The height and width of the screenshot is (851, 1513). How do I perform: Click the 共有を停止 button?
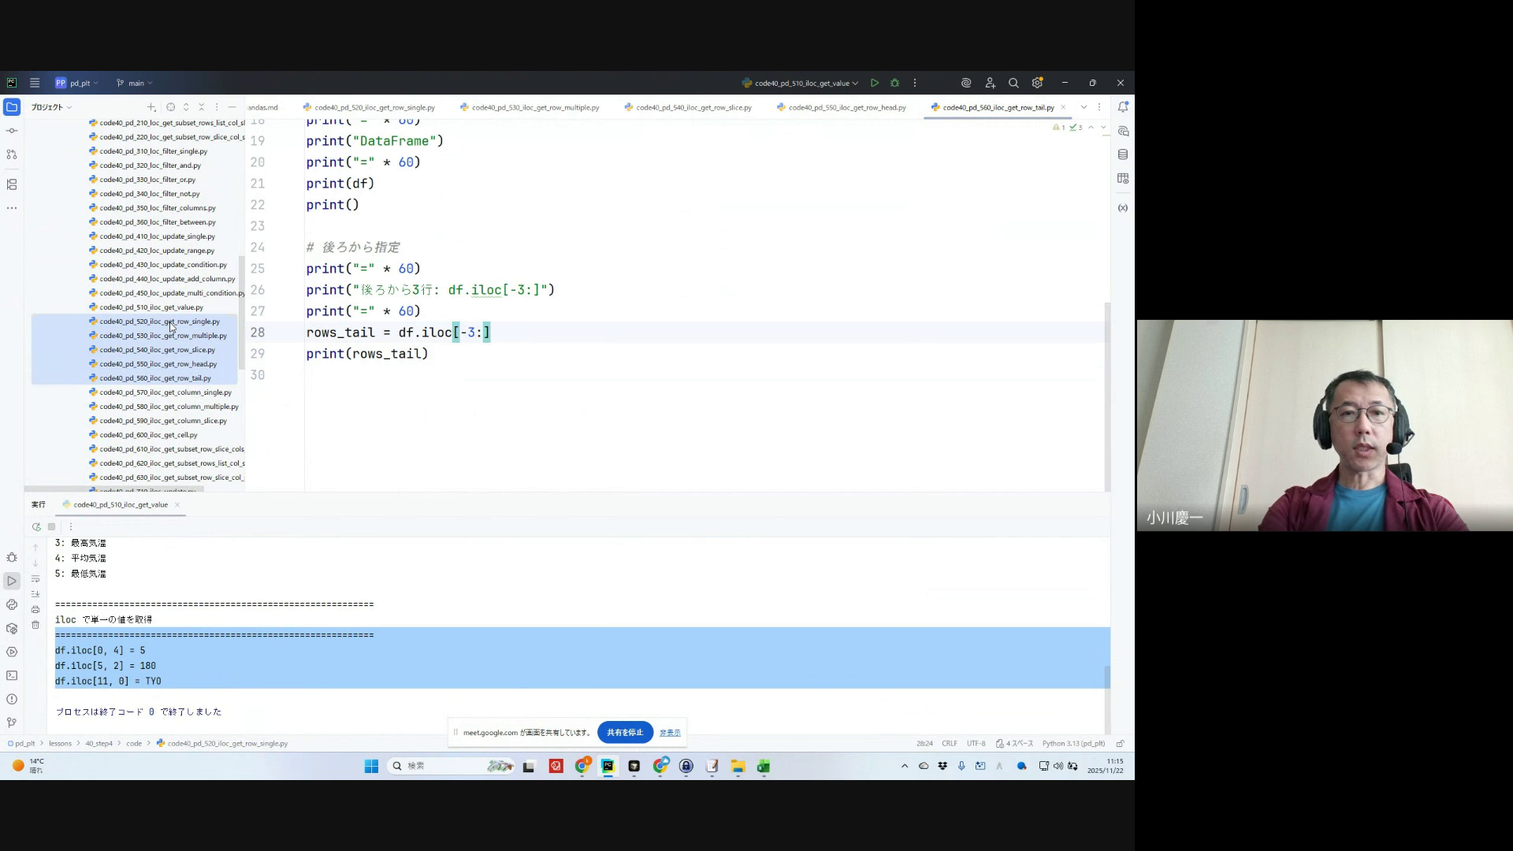tap(625, 732)
